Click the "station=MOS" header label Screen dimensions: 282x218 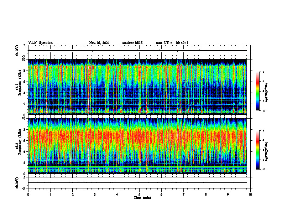[x=132, y=43]
